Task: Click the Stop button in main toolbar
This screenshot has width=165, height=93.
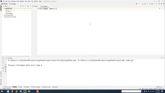Action: coord(156,4)
